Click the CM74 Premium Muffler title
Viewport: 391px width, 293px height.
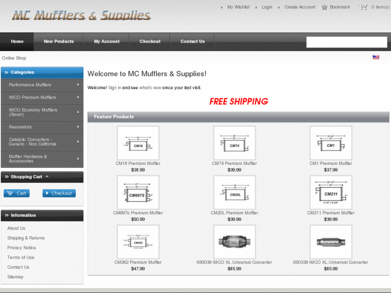234,163
